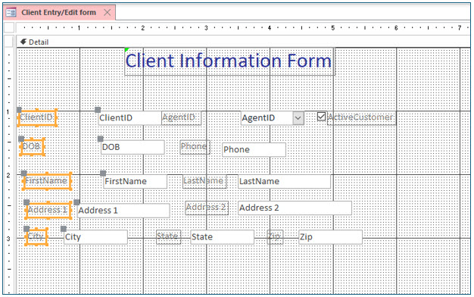474x297 pixels.
Task: Click the DOB text box
Action: 133,147
